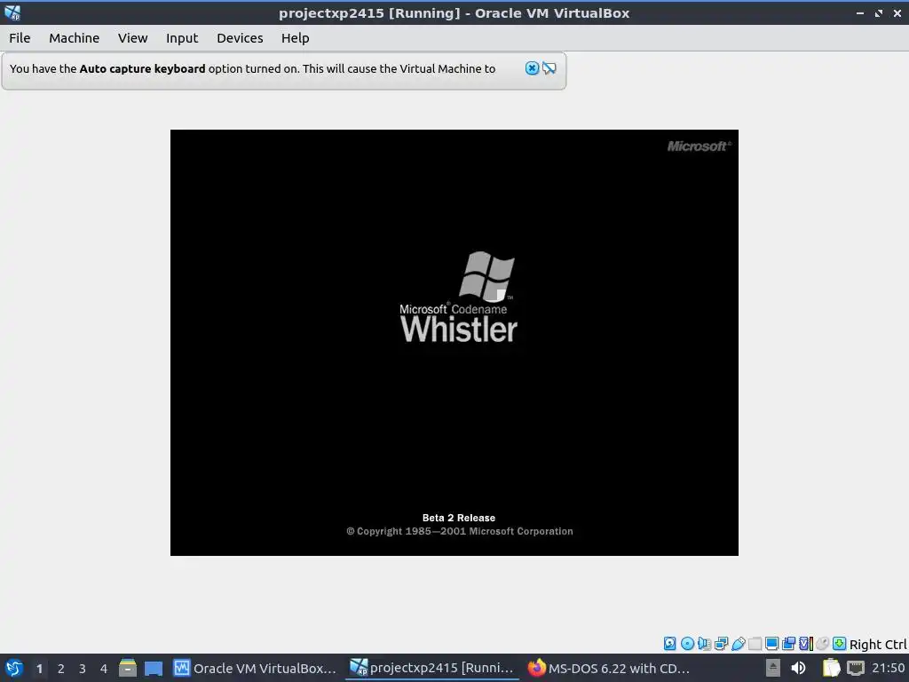Click the hard disk activity indicator
The height and width of the screenshot is (682, 909).
[x=669, y=643]
